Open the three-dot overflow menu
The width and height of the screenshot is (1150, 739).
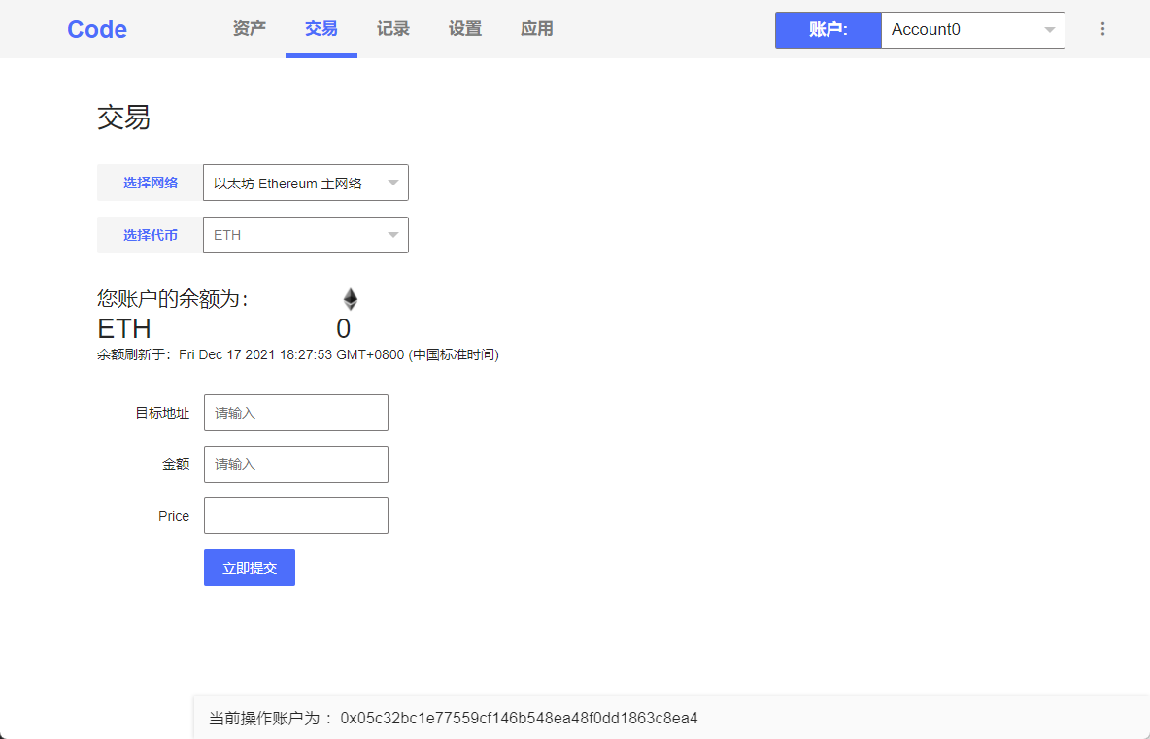coord(1102,28)
